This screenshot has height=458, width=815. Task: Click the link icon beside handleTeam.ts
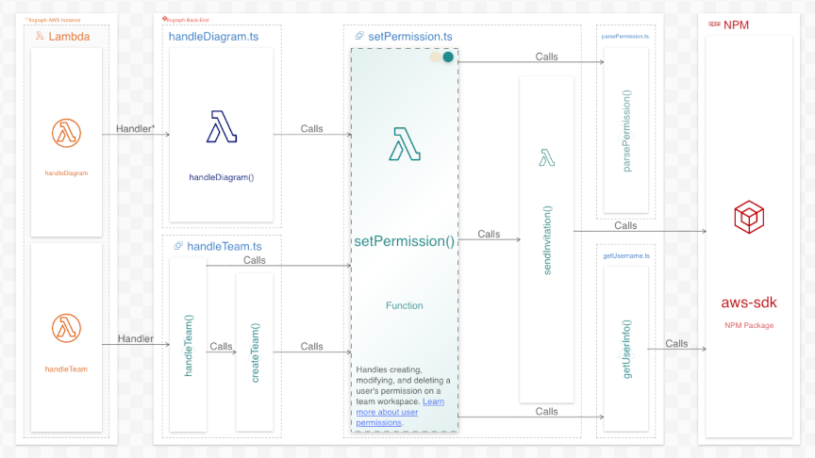coord(178,246)
